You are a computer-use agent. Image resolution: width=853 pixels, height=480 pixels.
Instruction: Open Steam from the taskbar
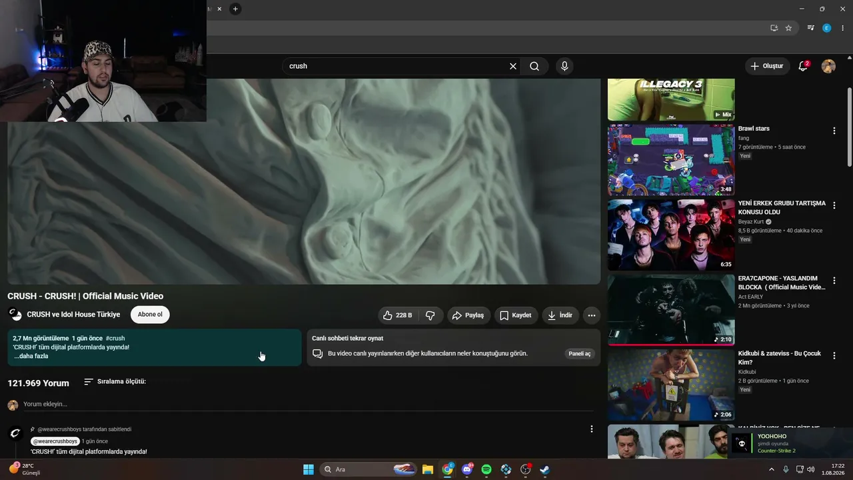click(545, 469)
